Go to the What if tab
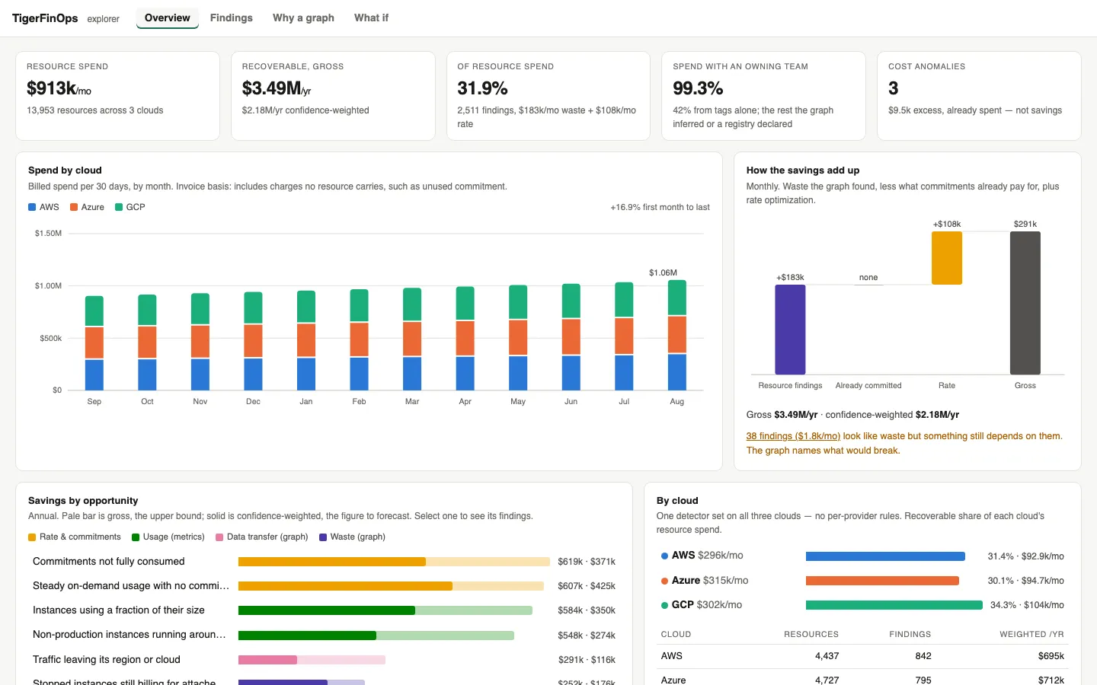This screenshot has height=685, width=1097. pos(371,18)
